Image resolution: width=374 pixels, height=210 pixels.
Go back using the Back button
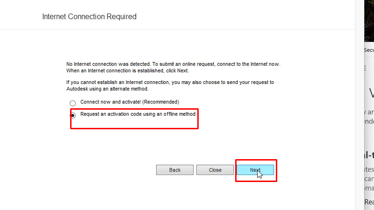(x=175, y=170)
